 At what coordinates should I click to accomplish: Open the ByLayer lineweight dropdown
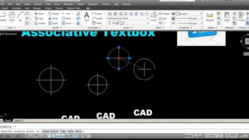coord(189,18)
